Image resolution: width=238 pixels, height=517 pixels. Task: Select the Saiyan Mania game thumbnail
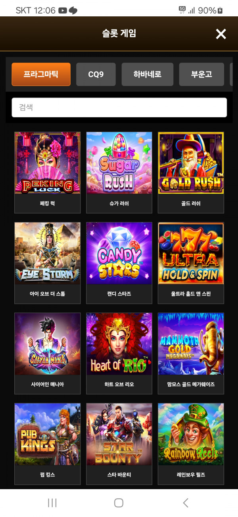coord(48,344)
